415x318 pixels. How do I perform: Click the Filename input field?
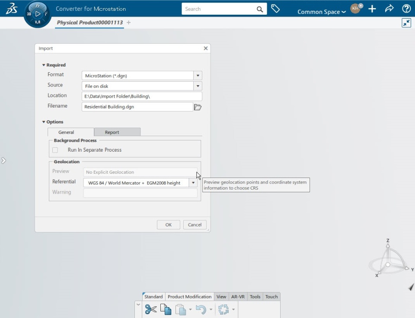coord(137,107)
